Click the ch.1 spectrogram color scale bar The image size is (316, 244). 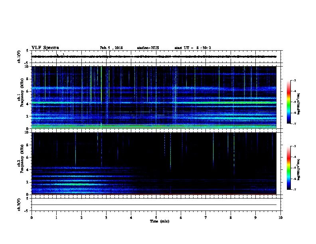288,102
